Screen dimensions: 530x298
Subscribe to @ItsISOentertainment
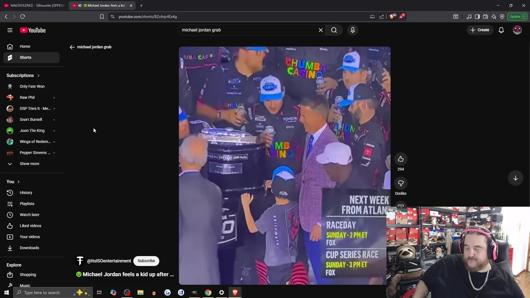pos(146,261)
